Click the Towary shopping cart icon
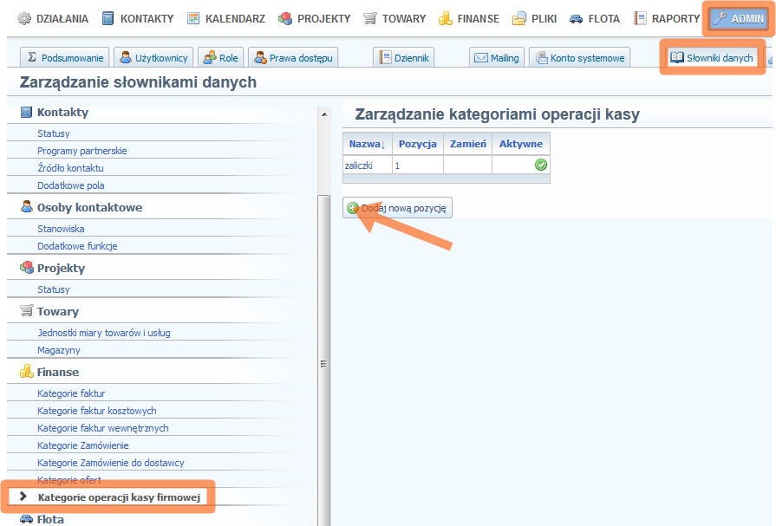The image size is (776, 526). 370,18
